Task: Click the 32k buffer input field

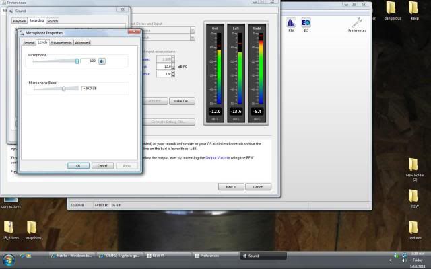Action: 164,74
